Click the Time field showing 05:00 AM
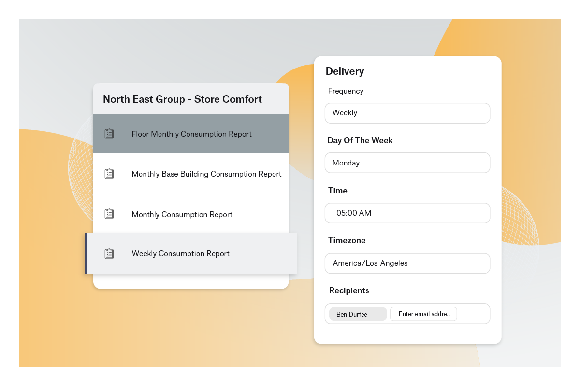The height and width of the screenshot is (386, 580). [407, 213]
